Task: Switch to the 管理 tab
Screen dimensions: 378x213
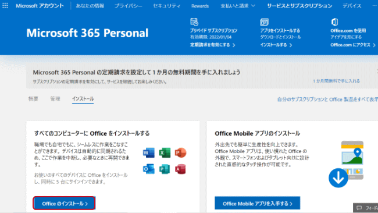Action: (55, 99)
